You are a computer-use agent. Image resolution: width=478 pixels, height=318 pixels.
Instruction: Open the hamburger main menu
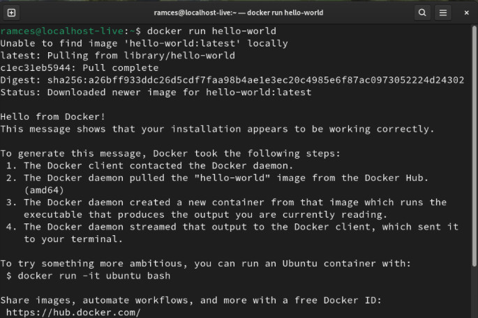[x=443, y=13]
